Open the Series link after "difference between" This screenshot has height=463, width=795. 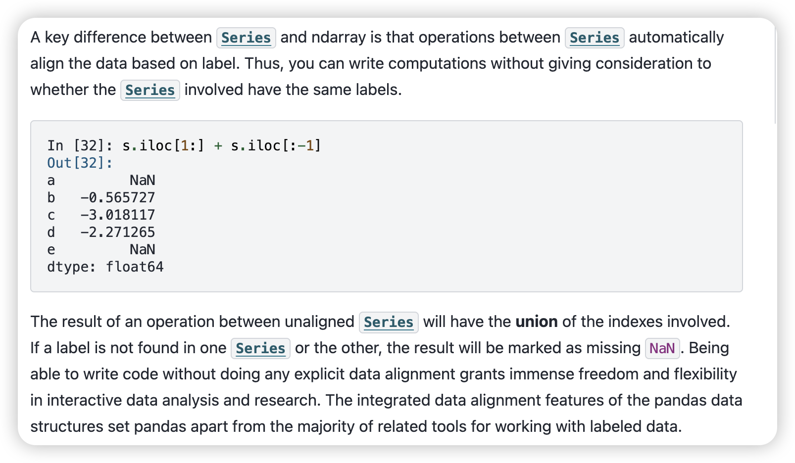tap(246, 38)
